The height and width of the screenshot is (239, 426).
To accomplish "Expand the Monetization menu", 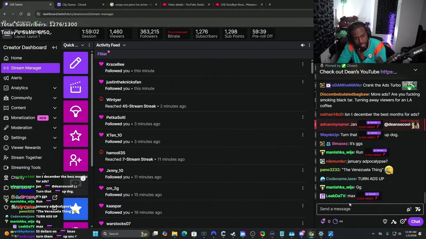I will tap(55, 118).
